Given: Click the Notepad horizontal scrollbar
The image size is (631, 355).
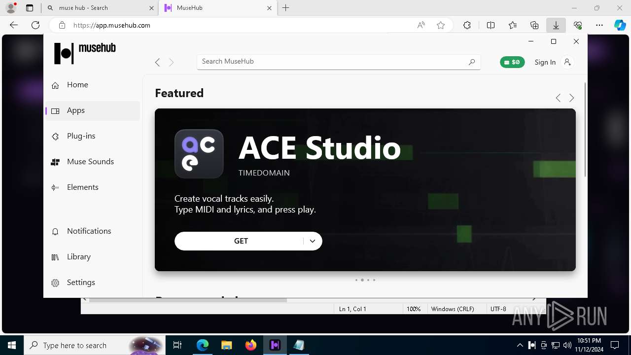Looking at the screenshot, I should pos(188,300).
